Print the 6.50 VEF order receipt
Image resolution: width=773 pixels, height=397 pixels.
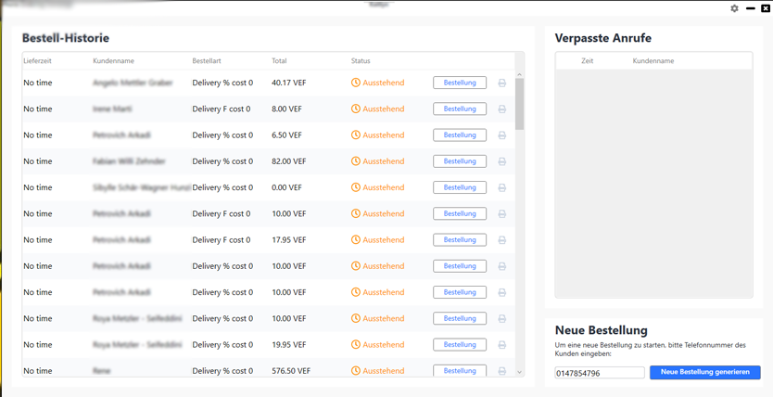(x=501, y=135)
